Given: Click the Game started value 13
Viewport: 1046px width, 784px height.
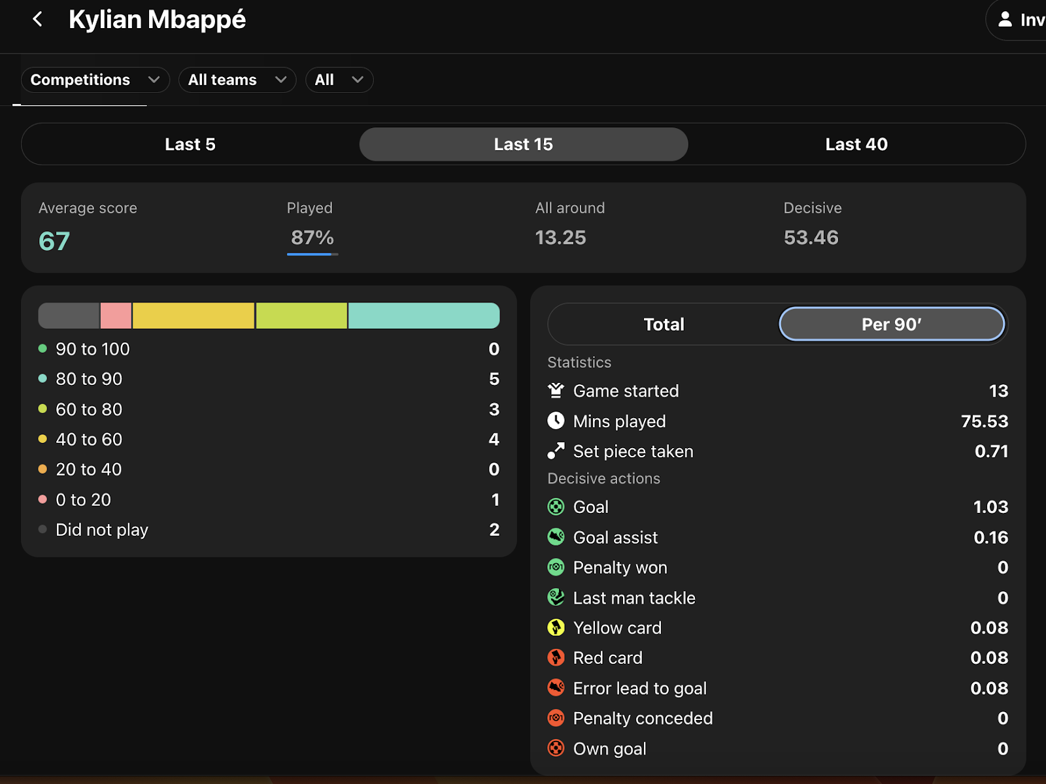Looking at the screenshot, I should (x=999, y=391).
